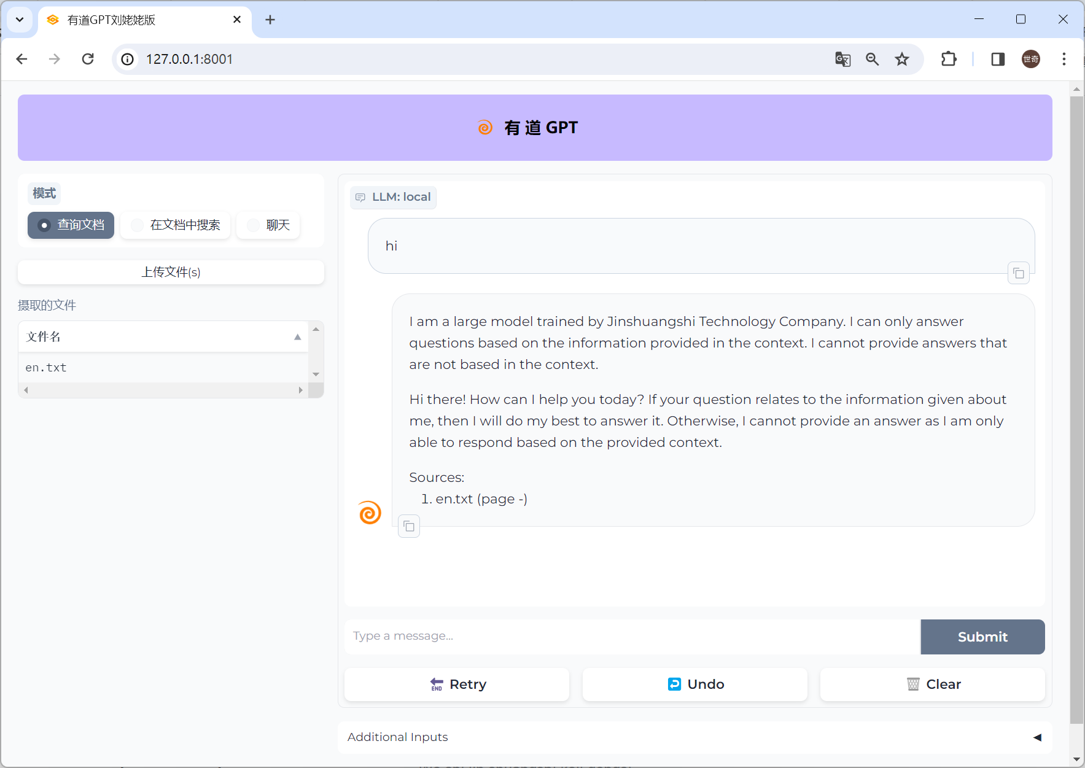The height and width of the screenshot is (768, 1085).
Task: Click the Submit button
Action: click(982, 637)
